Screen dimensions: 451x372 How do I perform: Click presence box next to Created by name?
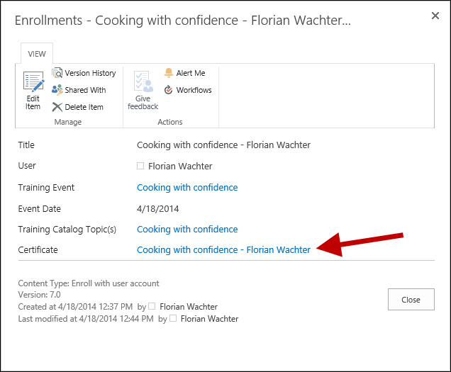click(152, 307)
